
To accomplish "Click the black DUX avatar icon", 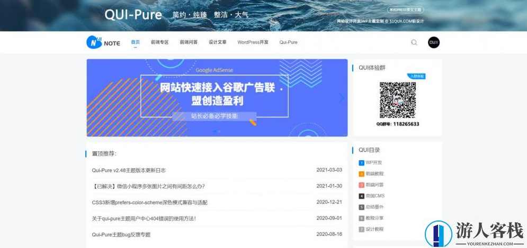I will click(434, 42).
